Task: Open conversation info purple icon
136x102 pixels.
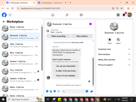Action: click(90, 24)
